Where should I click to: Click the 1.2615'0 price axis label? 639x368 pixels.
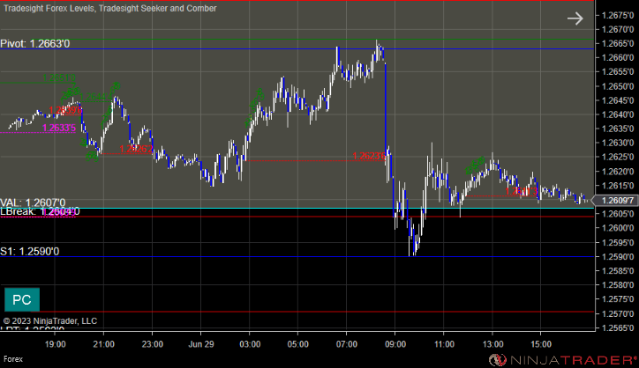point(618,186)
